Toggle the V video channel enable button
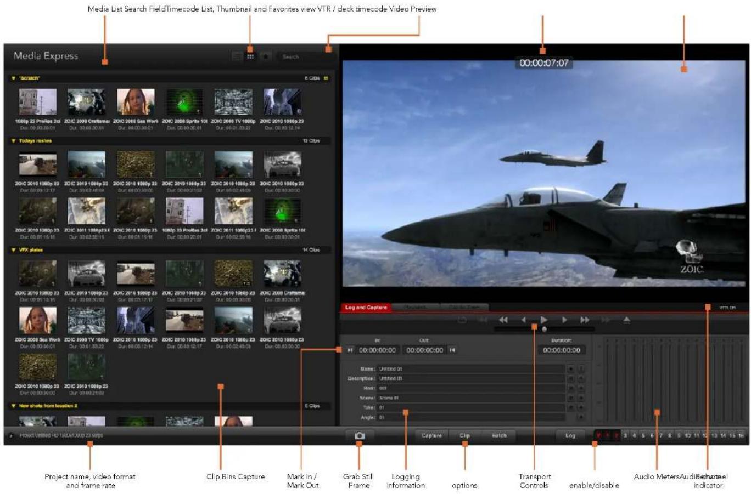Image resolution: width=751 pixels, height=494 pixels. point(598,436)
